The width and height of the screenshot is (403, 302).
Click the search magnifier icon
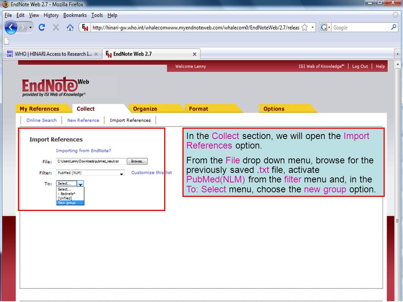(x=393, y=27)
